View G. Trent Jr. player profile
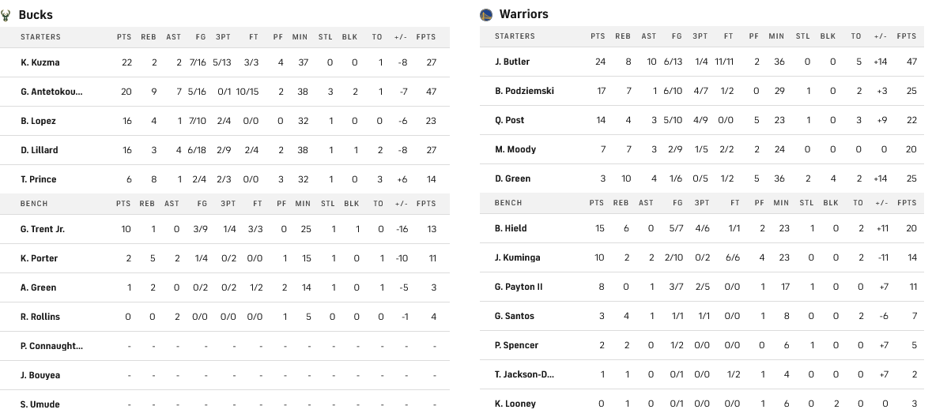The width and height of the screenshot is (932, 417). point(43,229)
